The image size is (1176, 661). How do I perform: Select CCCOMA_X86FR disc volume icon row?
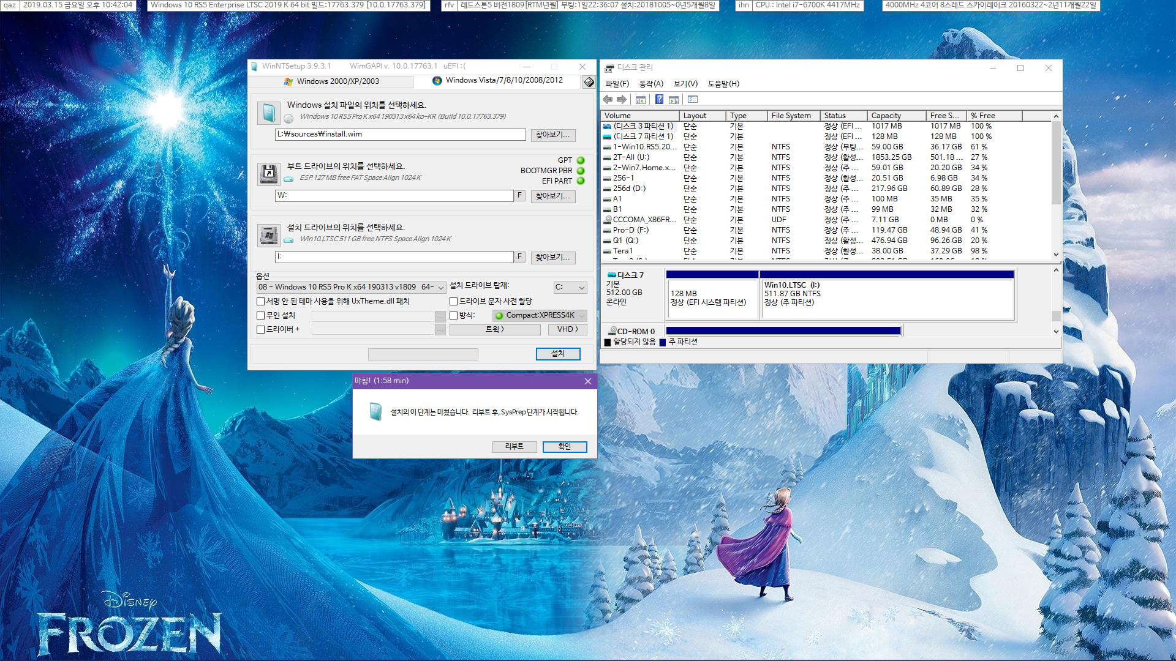639,220
